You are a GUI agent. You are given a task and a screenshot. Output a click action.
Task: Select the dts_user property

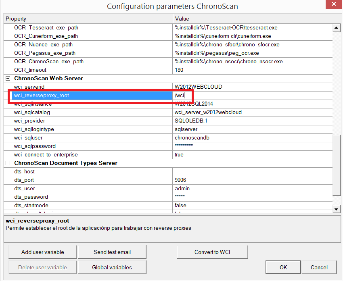coord(25,189)
